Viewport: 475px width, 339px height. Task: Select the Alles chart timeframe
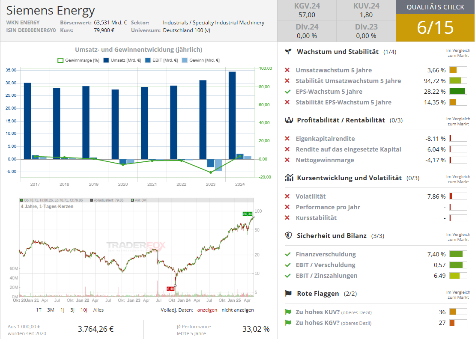[99, 310]
